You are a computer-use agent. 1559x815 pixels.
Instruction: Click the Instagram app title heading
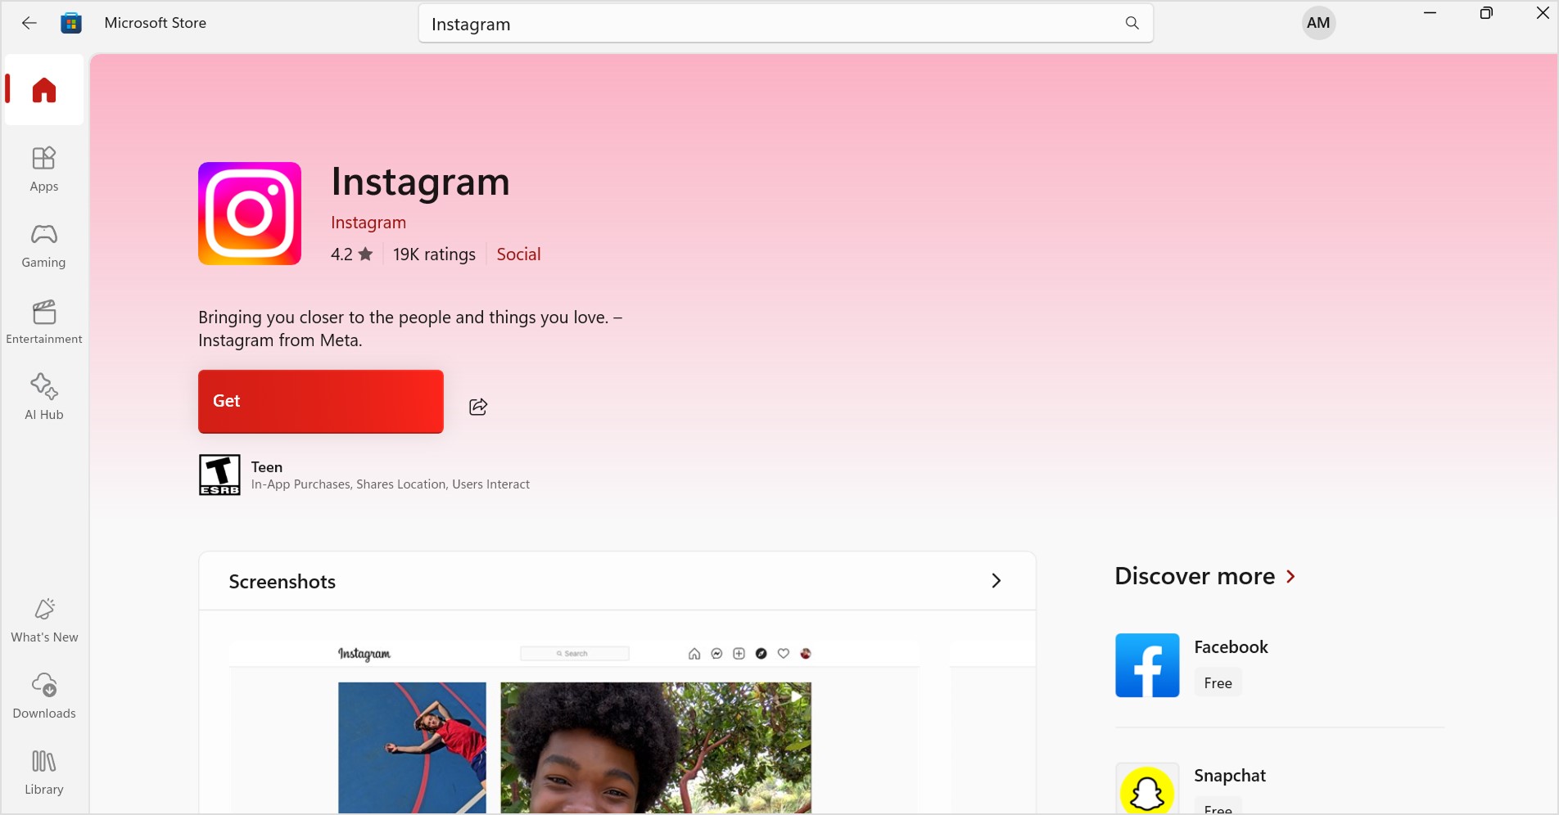[x=420, y=182]
